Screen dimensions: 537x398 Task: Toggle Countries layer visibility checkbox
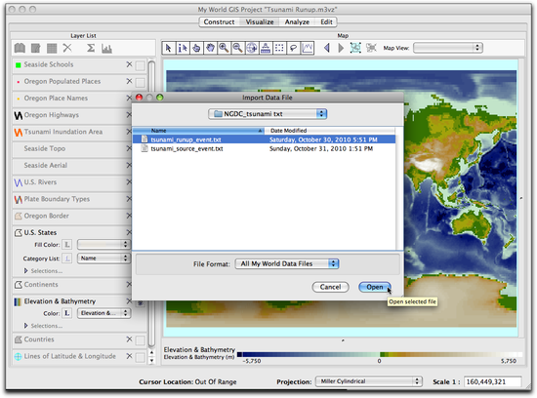[140, 340]
